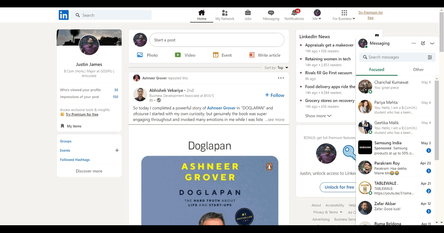Open Rivals fill Go First vacuum news

tap(329, 73)
